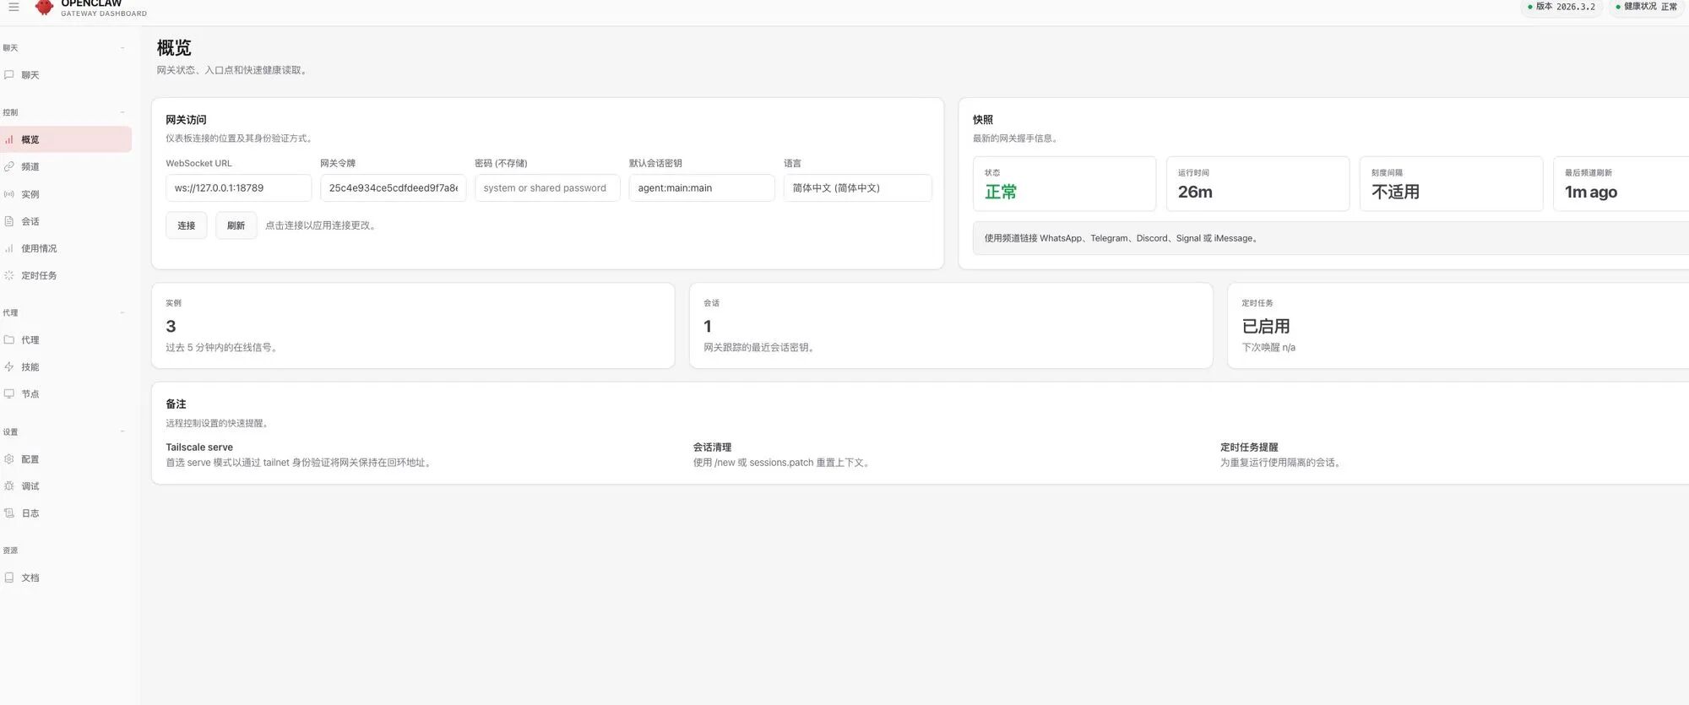The image size is (1689, 705).
Task: Click the red OpenClaw logo icon
Action: [44, 8]
